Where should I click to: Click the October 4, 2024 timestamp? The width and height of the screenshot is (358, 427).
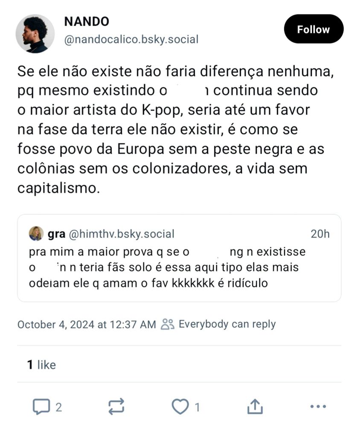[87, 325]
